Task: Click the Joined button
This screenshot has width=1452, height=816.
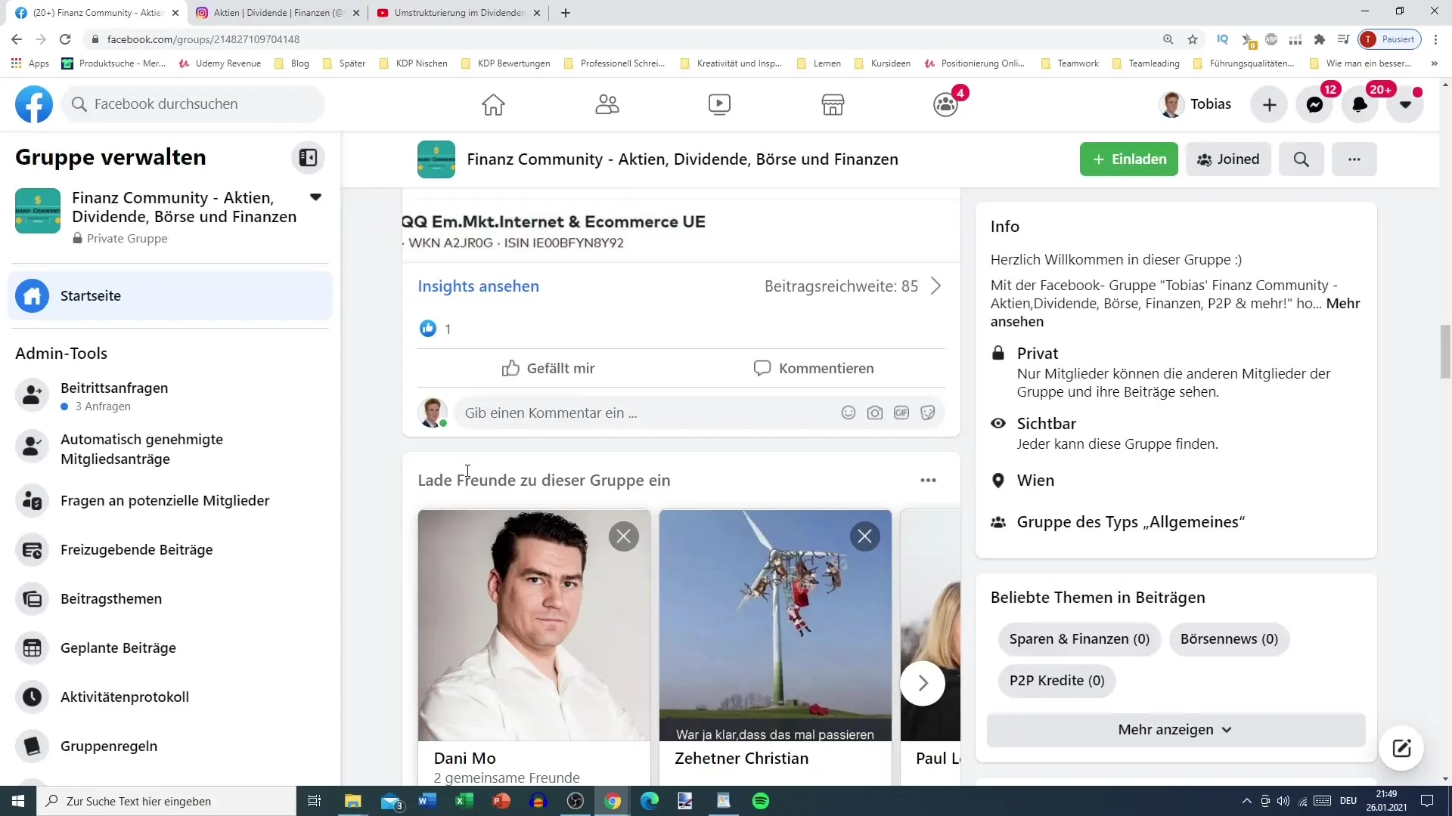Action: [x=1228, y=159]
